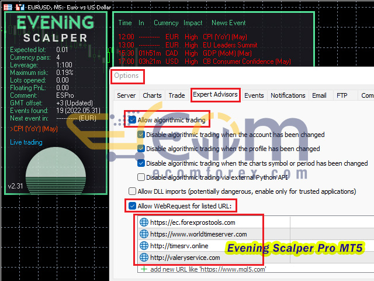374x281 pixels.
Task: Click the GDP (MoM) (Mar) news row
Action: tap(185, 53)
